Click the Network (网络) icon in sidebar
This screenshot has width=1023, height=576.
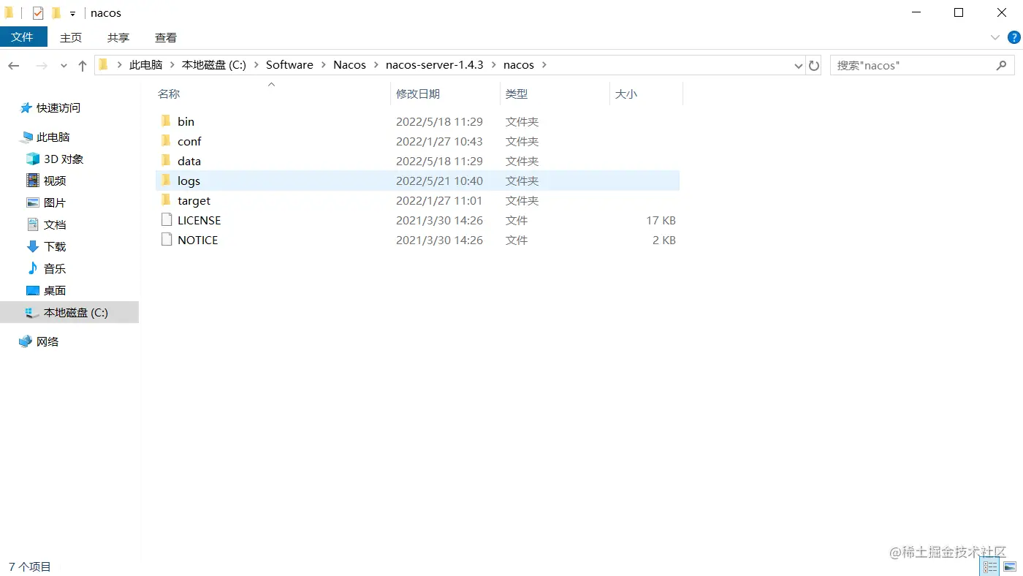[x=26, y=341]
